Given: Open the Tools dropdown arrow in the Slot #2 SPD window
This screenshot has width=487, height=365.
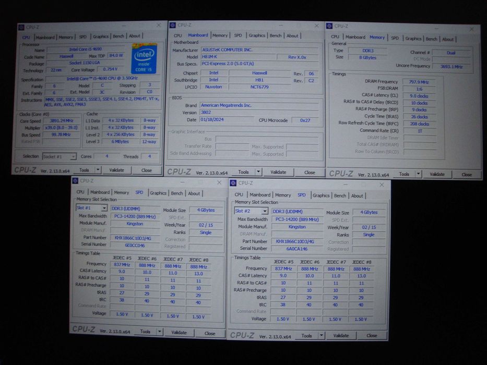Looking at the screenshot, I should (322, 335).
